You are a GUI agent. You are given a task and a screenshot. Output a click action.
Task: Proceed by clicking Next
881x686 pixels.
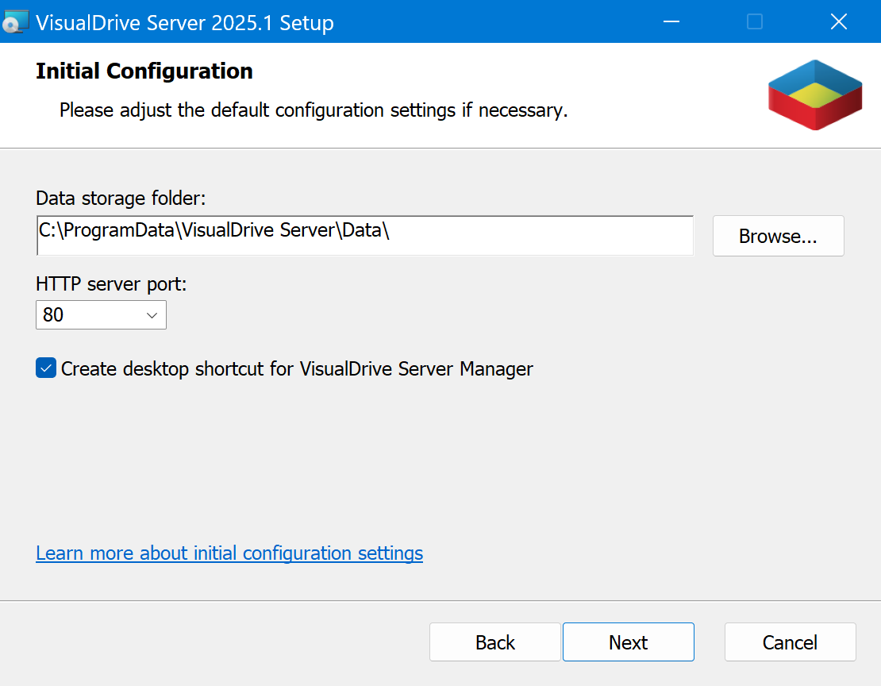coord(629,642)
